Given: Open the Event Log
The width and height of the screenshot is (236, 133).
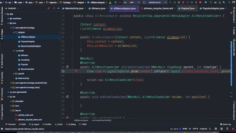Looking at the screenshot, I should [225, 125].
